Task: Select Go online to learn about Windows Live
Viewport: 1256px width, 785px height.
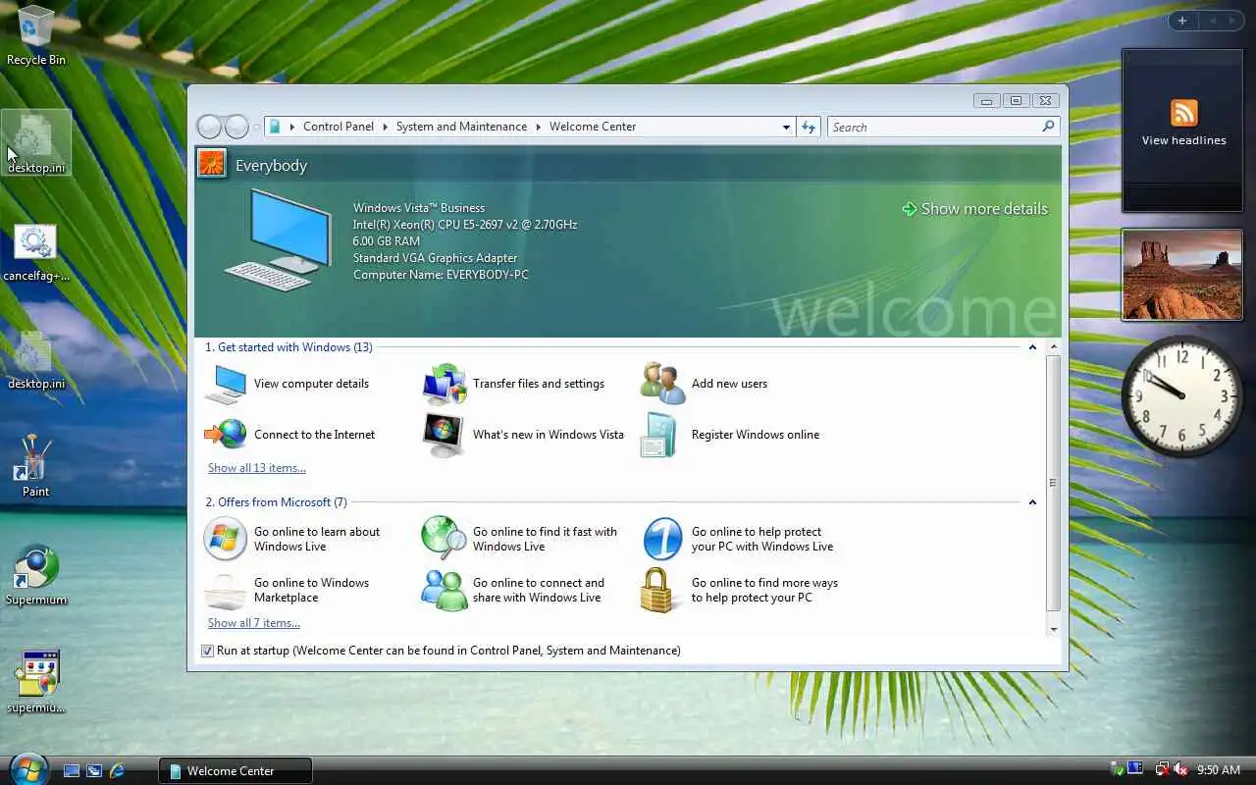Action: pos(292,539)
